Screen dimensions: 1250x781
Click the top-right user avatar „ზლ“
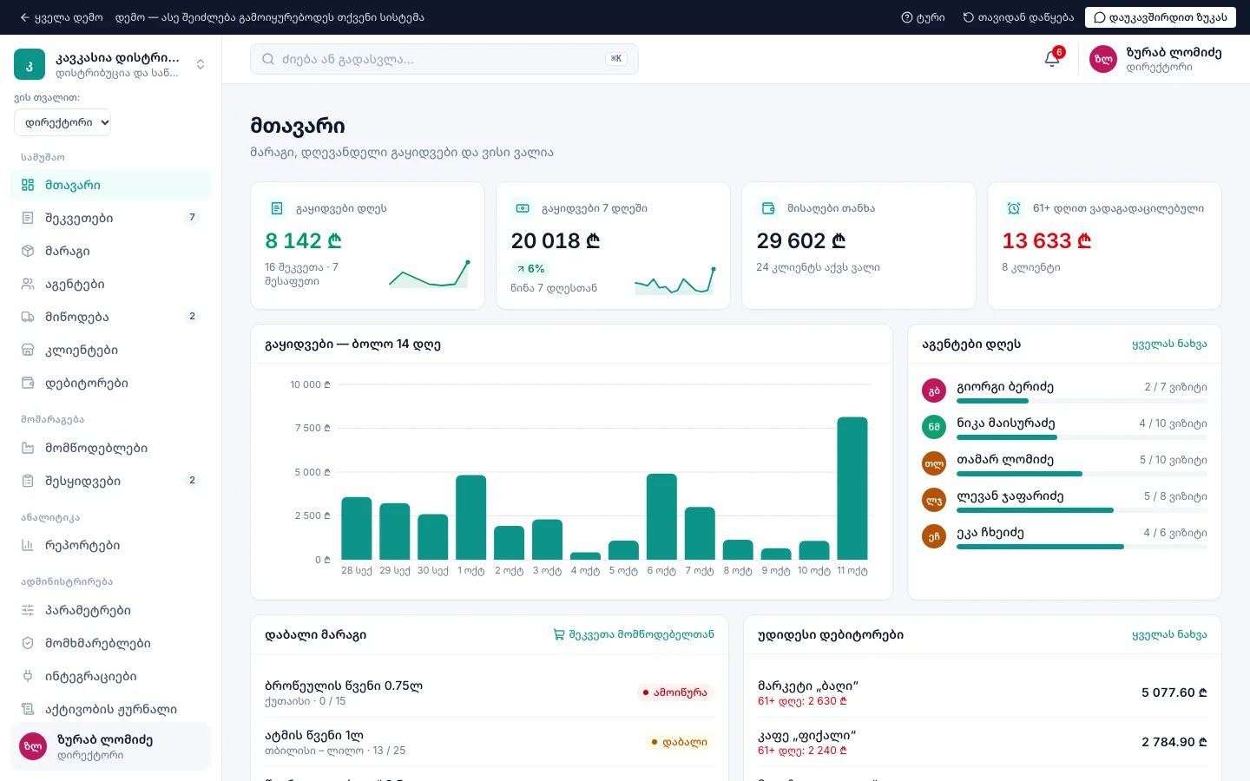point(1103,59)
